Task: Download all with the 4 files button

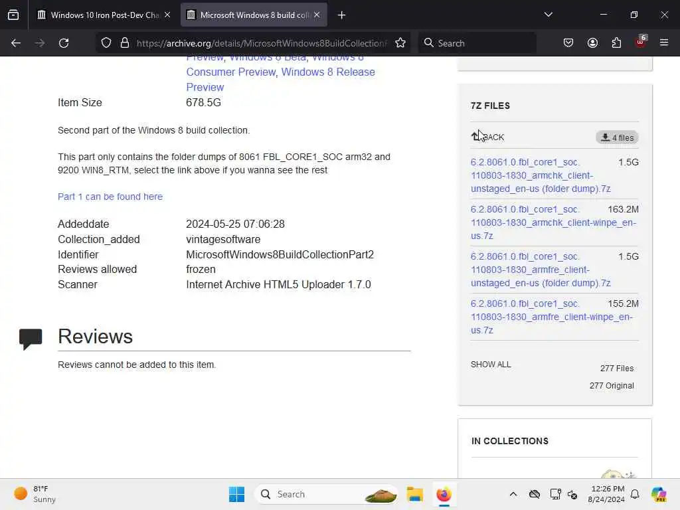Action: click(617, 137)
